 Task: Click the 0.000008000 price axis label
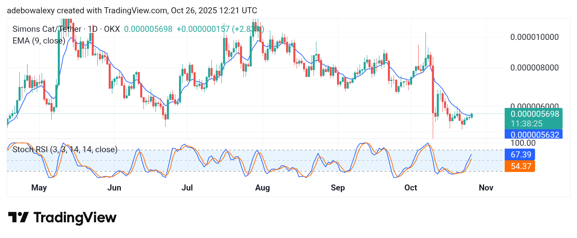[x=535, y=67]
